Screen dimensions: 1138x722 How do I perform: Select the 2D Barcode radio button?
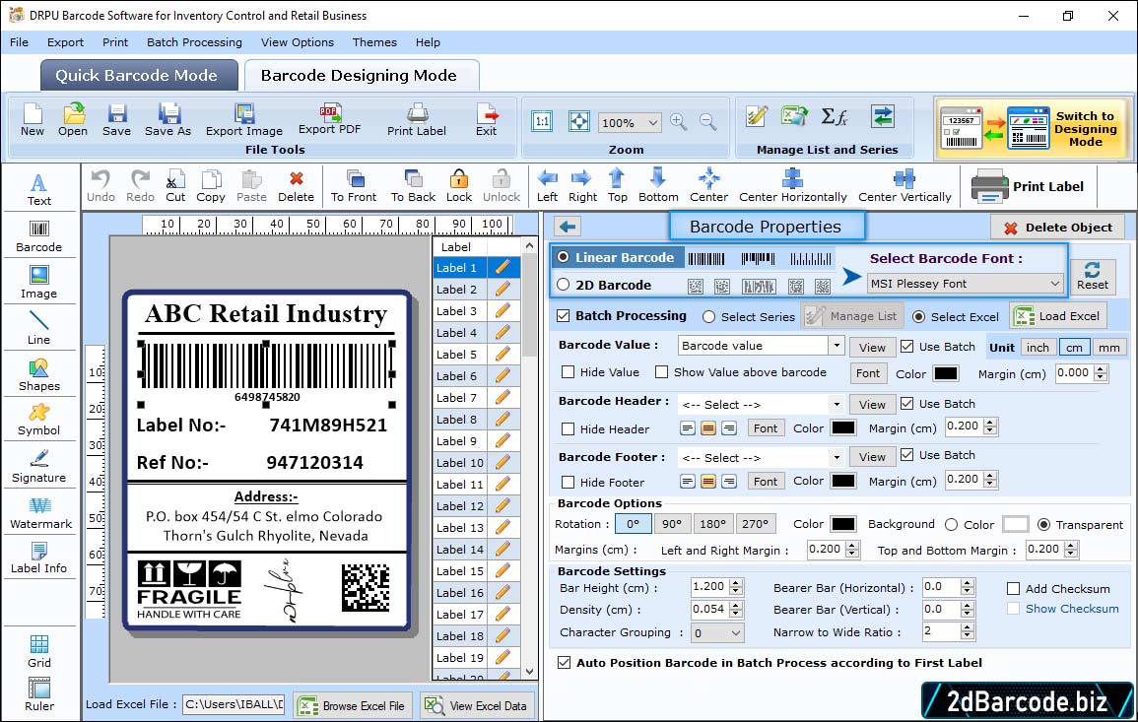[x=564, y=285]
